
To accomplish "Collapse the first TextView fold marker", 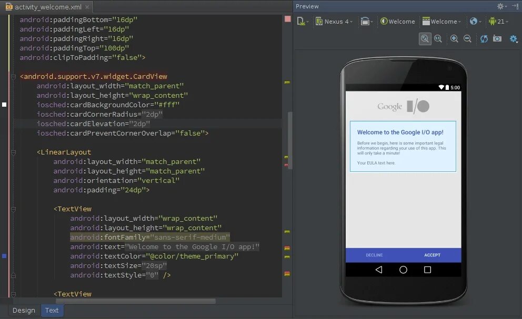I will click(x=13, y=210).
